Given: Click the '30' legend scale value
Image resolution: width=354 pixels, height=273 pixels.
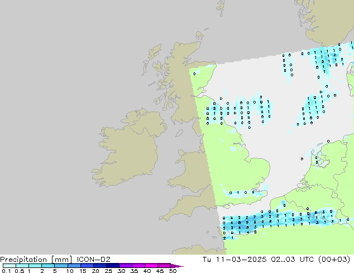Looking at the screenshot, I should (121, 271).
